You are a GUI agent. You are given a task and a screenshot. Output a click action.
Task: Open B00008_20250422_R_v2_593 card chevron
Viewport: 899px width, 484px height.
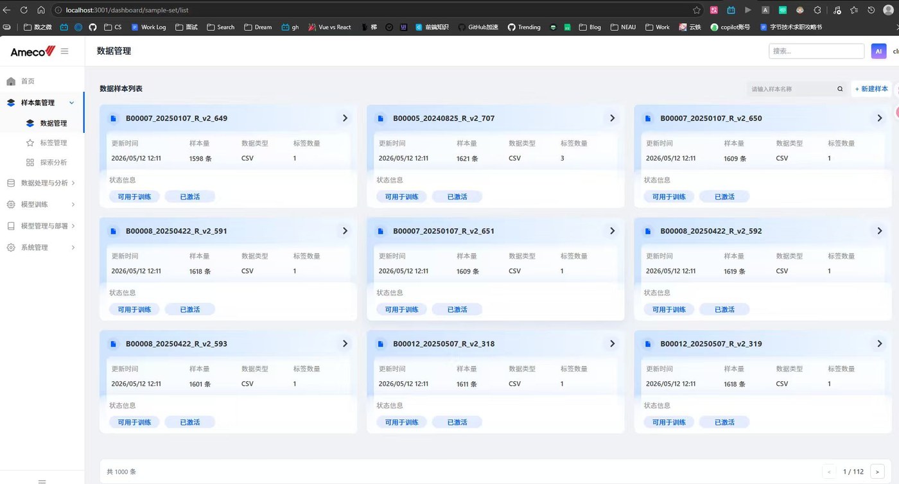345,344
